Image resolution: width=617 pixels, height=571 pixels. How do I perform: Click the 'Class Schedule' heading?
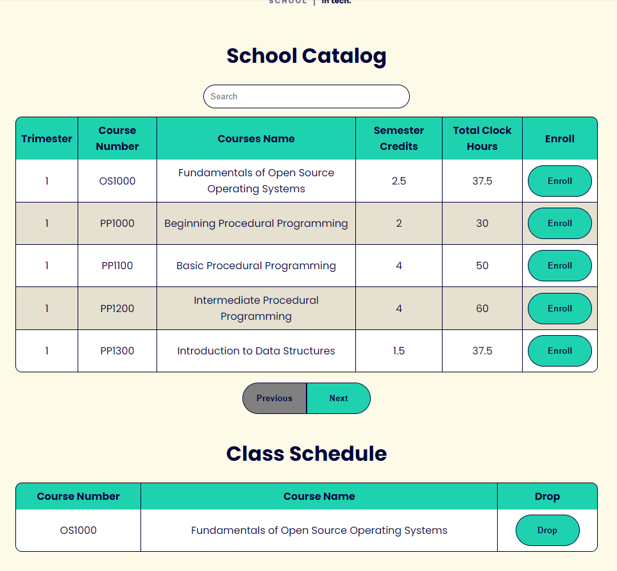306,454
